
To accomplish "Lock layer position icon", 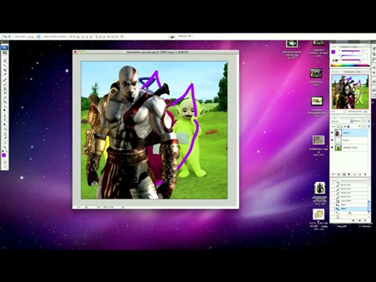I will tap(345, 127).
